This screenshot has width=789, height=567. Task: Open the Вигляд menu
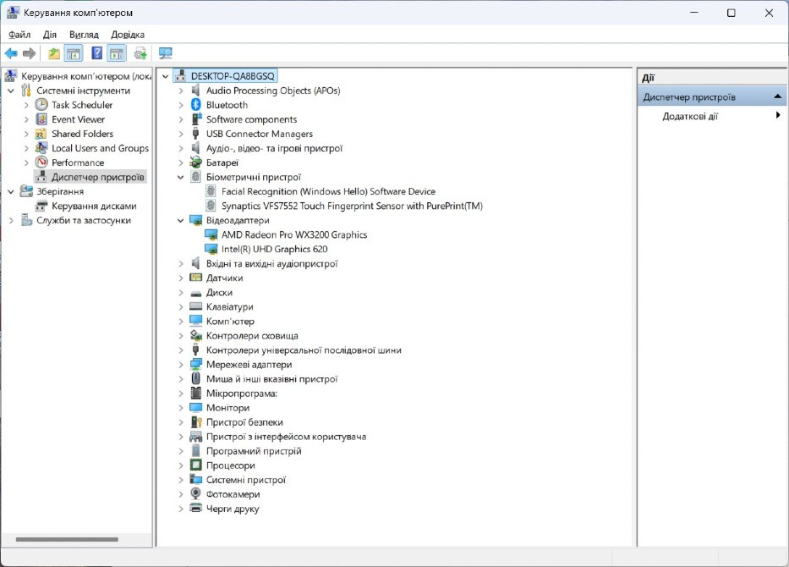click(84, 35)
